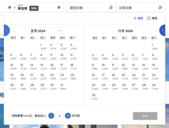Select May 16 priced 1,995

pos(53,67)
